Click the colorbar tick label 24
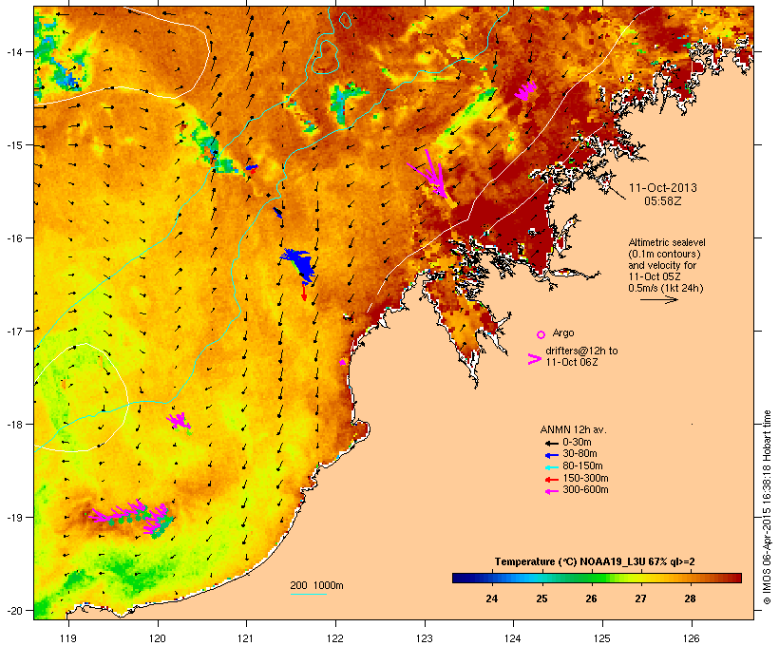 tap(492, 598)
